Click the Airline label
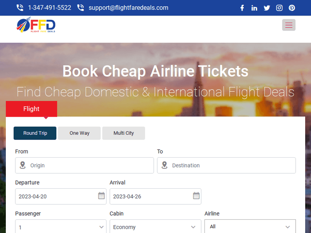Screen dimensions: 311x233 212,214
